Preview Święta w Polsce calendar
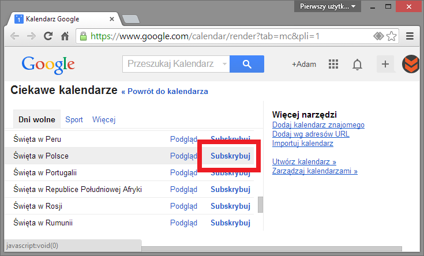 (183, 156)
